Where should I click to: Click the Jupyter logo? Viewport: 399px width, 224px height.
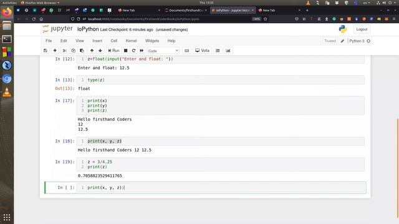pos(58,29)
